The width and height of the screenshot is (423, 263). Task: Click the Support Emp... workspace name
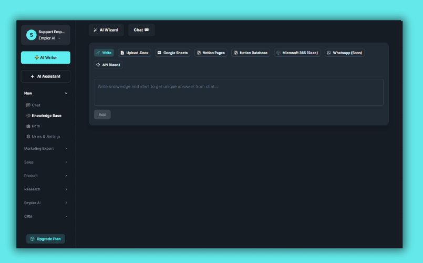51,32
